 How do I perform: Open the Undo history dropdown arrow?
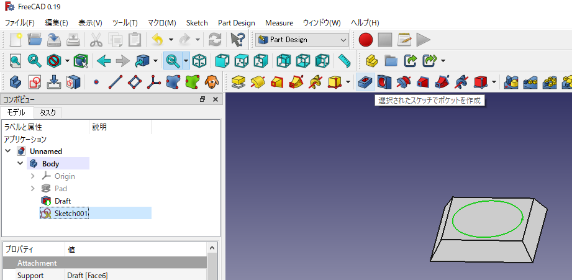[x=171, y=40]
